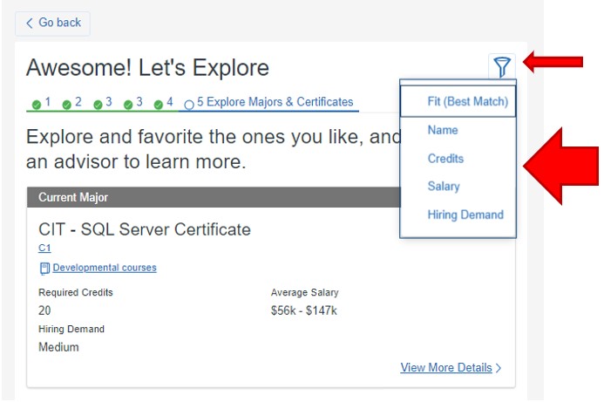Click the Current Major header bar
Screen dimensions: 604x402
click(214, 197)
